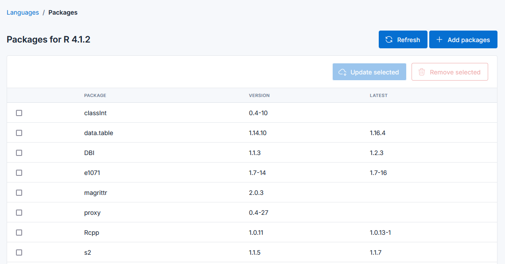Check the DBI package checkbox
Screen dimensions: 505x264
pyautogui.click(x=19, y=153)
